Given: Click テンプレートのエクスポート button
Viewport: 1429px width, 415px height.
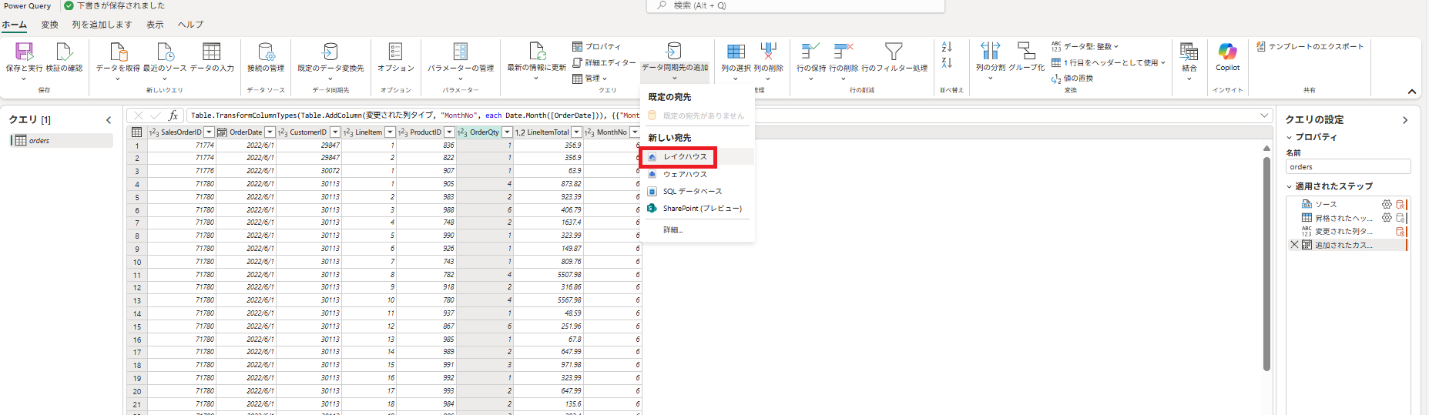Looking at the screenshot, I should point(1310,47).
